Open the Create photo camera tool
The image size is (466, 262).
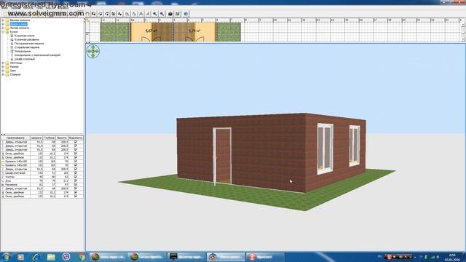click(x=170, y=14)
